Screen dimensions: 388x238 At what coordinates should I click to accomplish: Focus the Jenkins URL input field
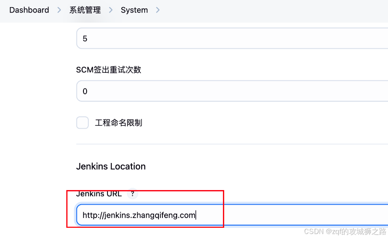232,215
